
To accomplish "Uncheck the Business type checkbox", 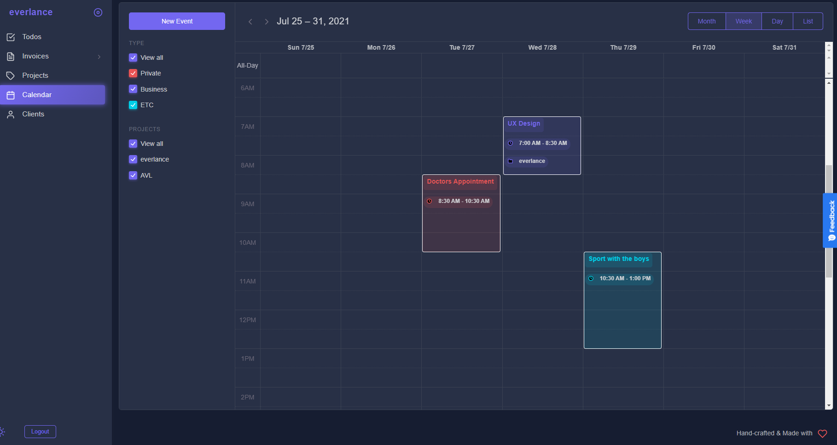I will (x=133, y=89).
